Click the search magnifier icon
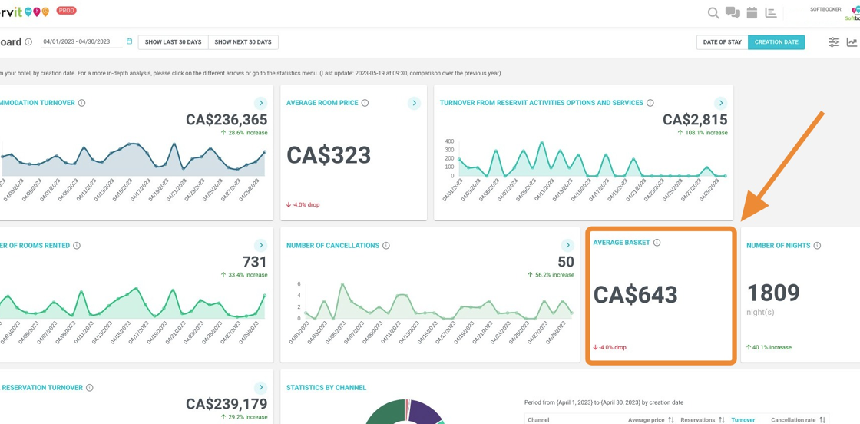The width and height of the screenshot is (860, 424). [x=713, y=13]
